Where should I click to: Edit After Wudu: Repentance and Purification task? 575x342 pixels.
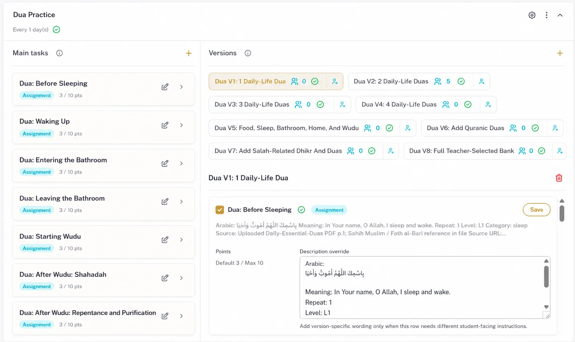165,316
